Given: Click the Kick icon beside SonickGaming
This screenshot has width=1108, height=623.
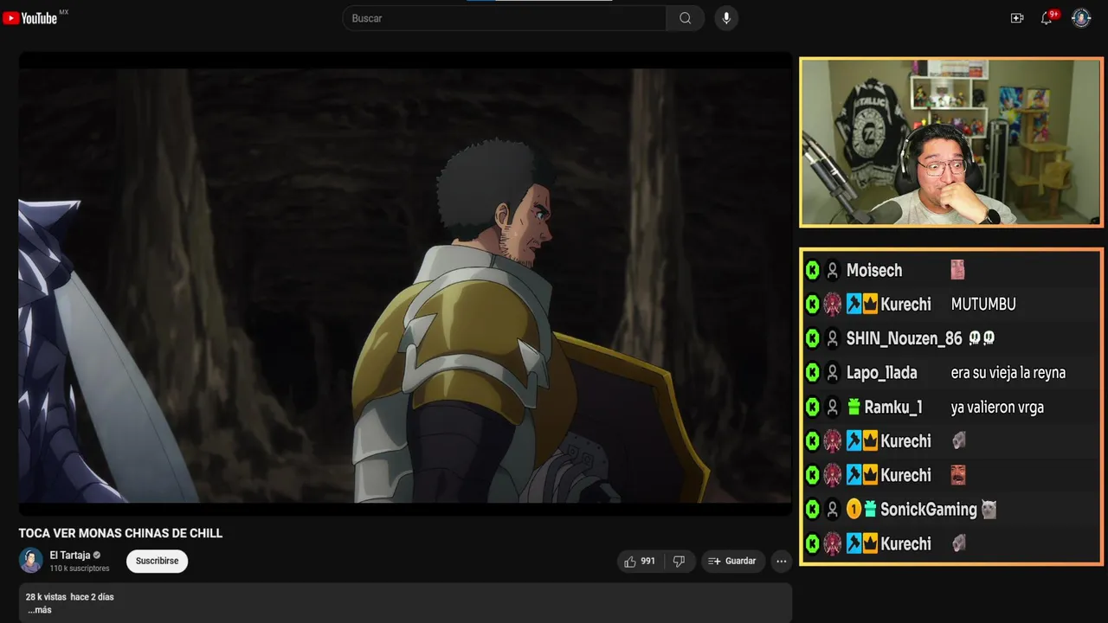Looking at the screenshot, I should point(812,510).
